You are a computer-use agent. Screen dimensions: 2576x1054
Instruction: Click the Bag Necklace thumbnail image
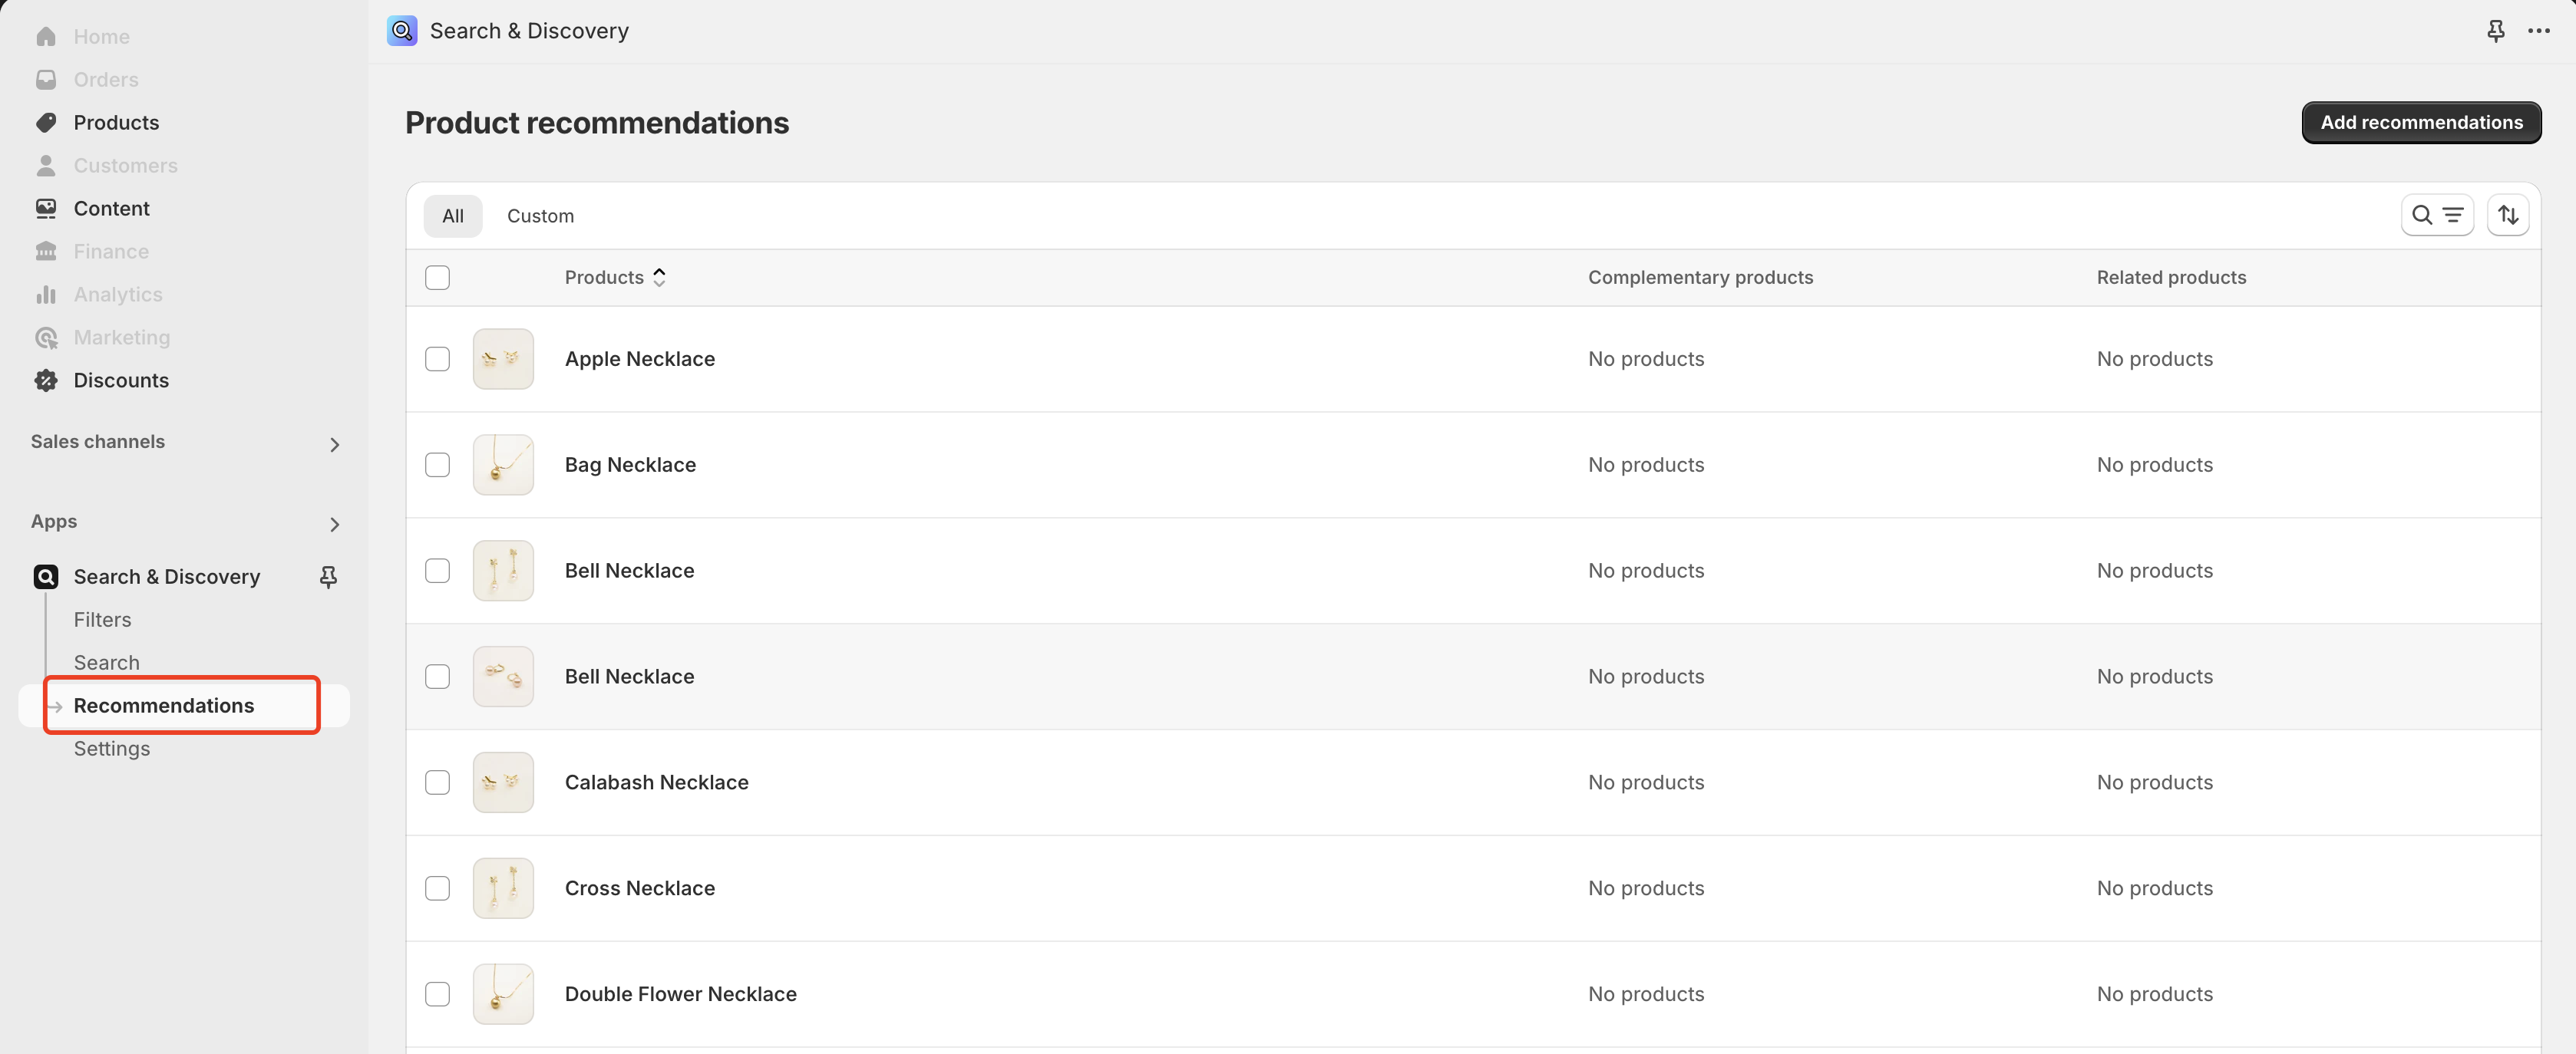(x=503, y=465)
